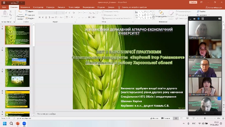Viewport: 225px width, 127px height.
Task: Click the Italic (К) formatting icon
Action: (43, 17)
